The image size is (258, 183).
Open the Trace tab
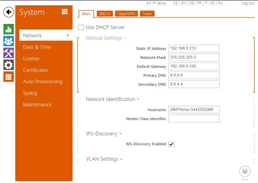pos(147,14)
